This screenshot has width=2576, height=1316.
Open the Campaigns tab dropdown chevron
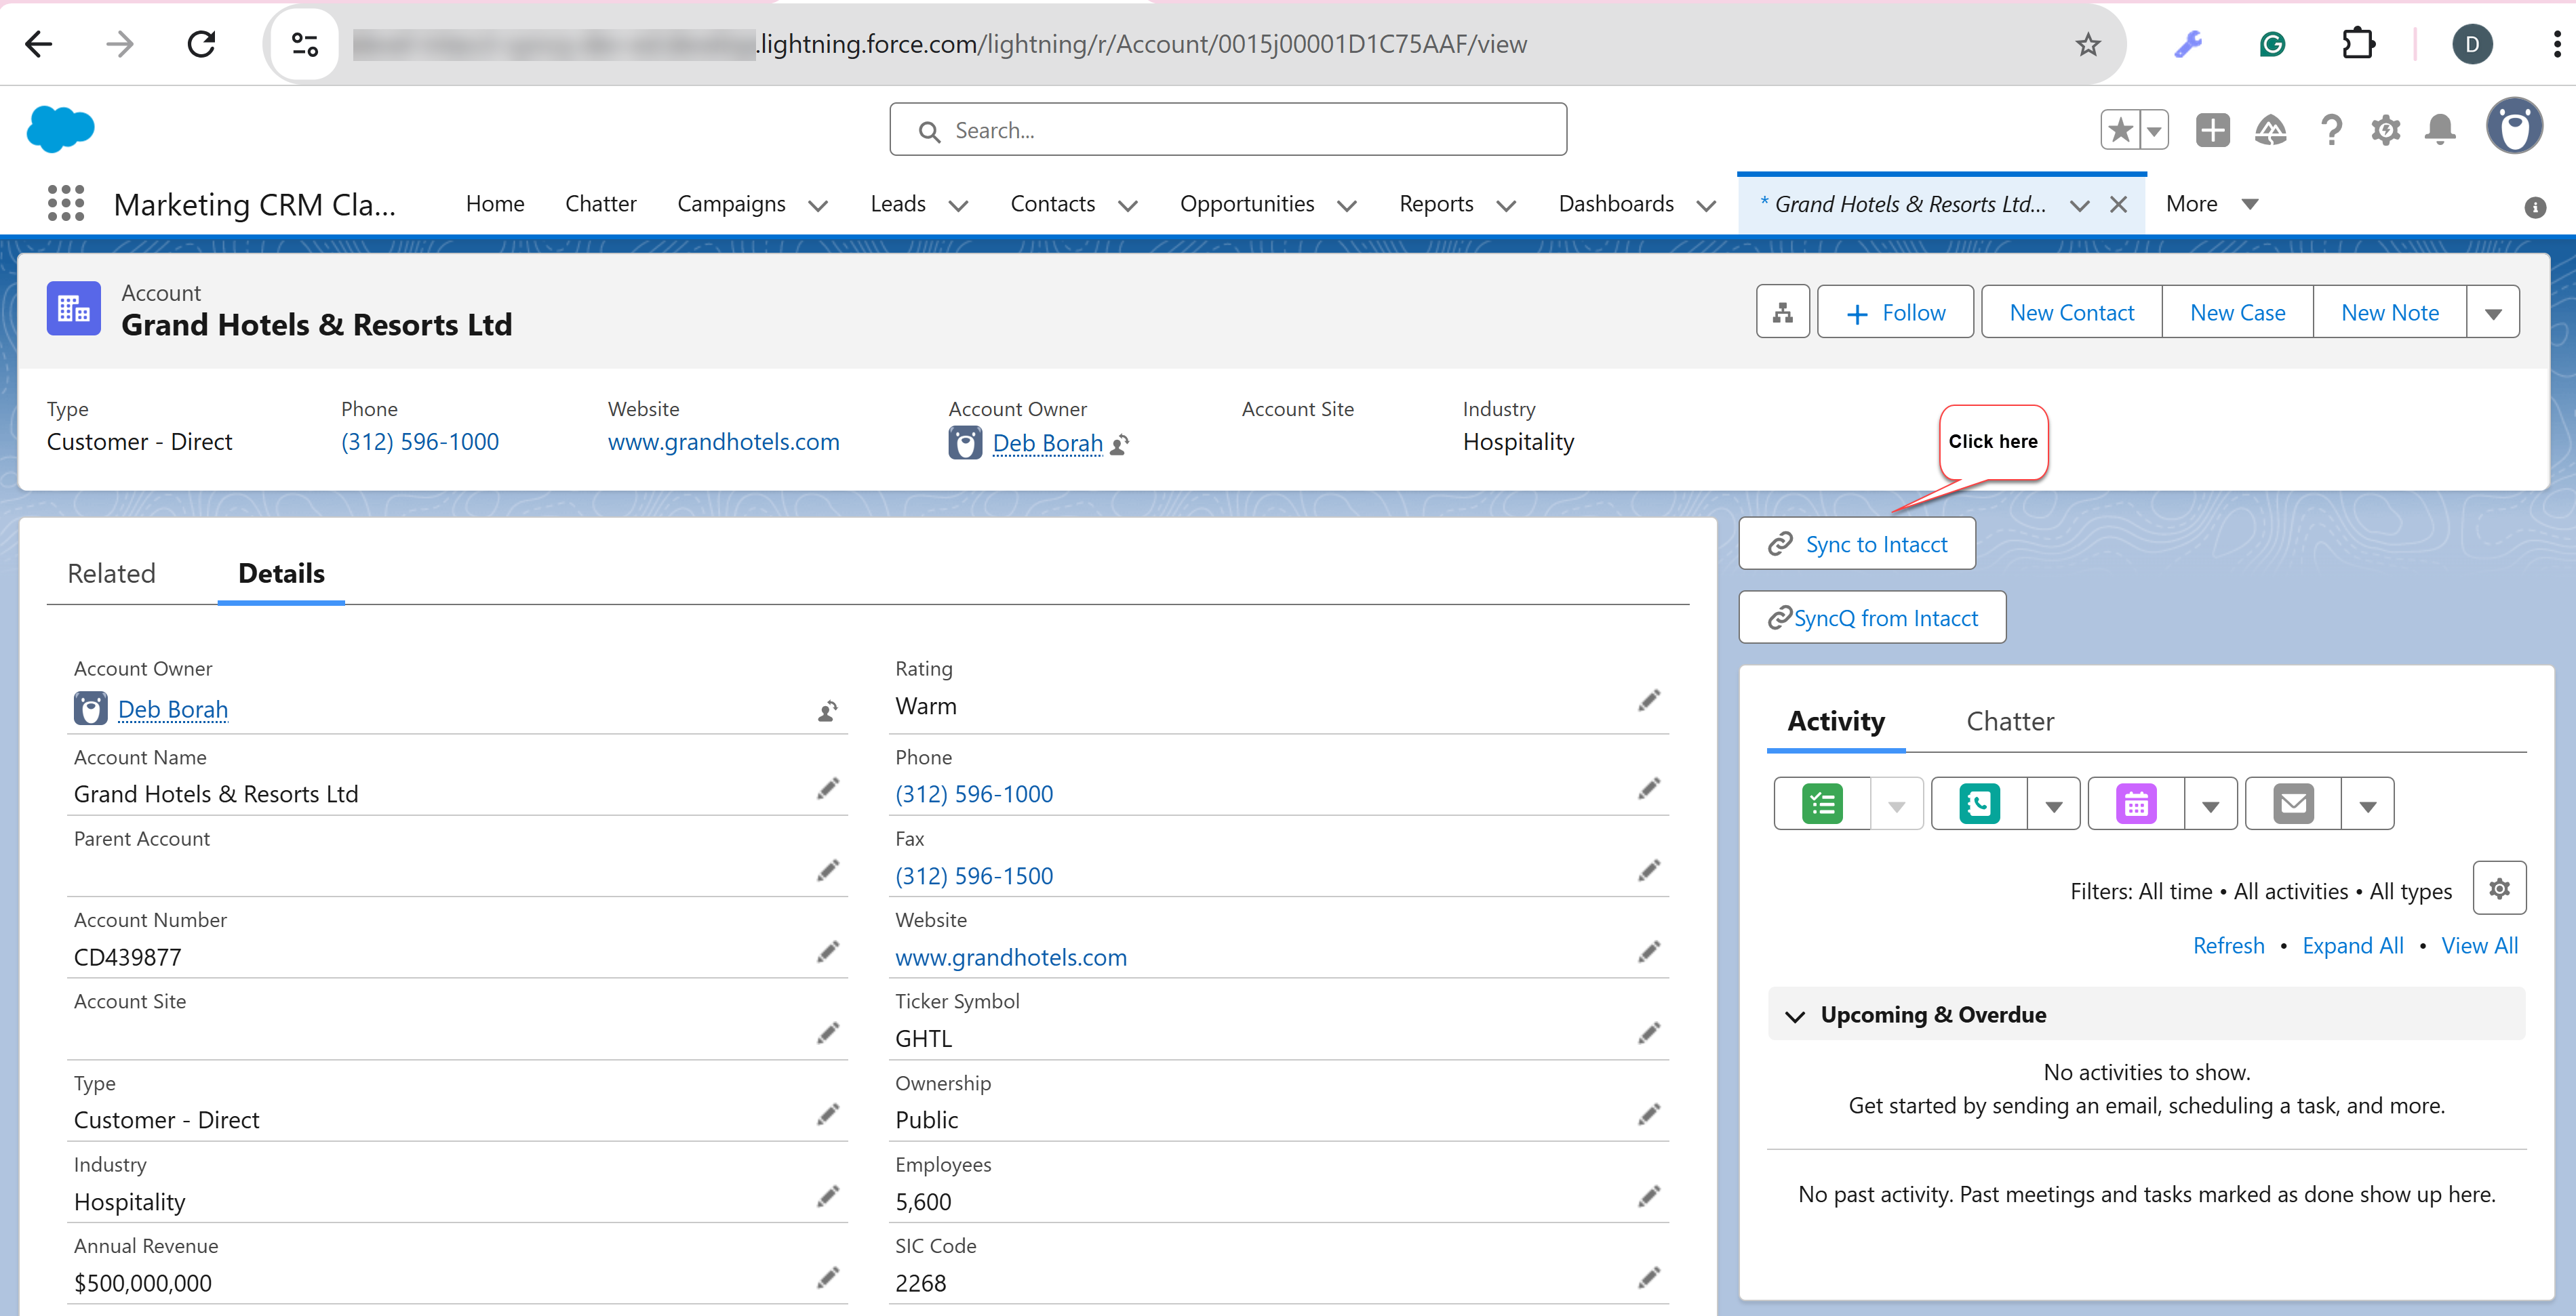pos(818,206)
